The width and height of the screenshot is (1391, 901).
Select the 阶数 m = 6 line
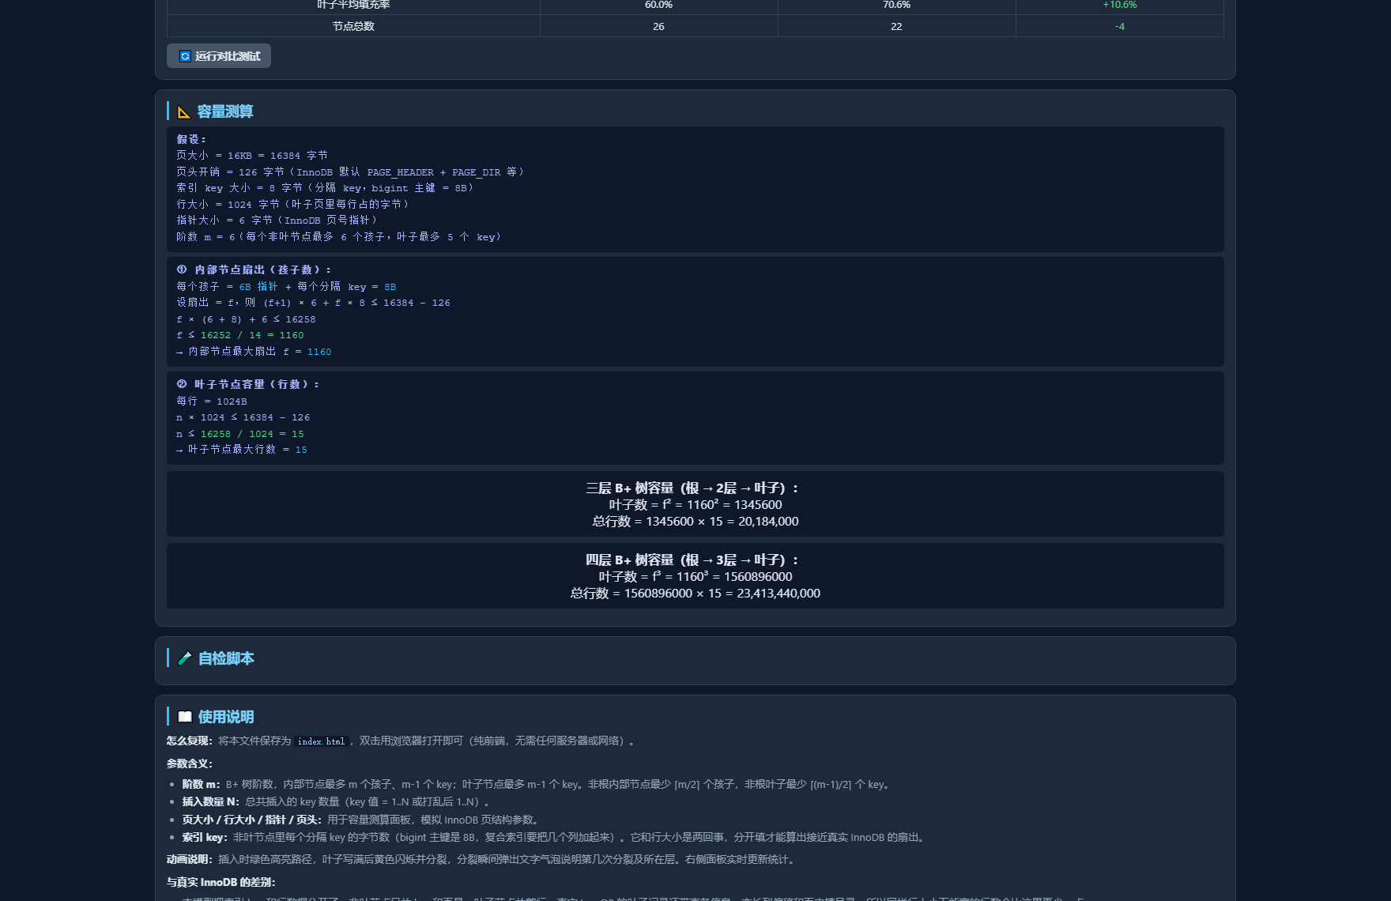339,236
